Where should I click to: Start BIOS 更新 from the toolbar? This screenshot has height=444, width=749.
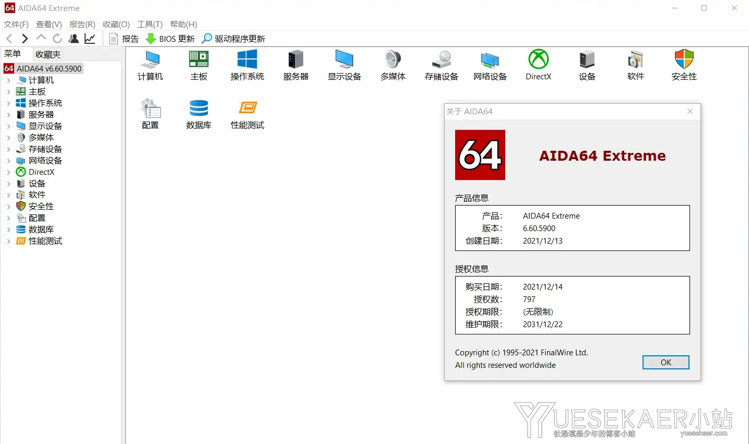click(x=170, y=39)
